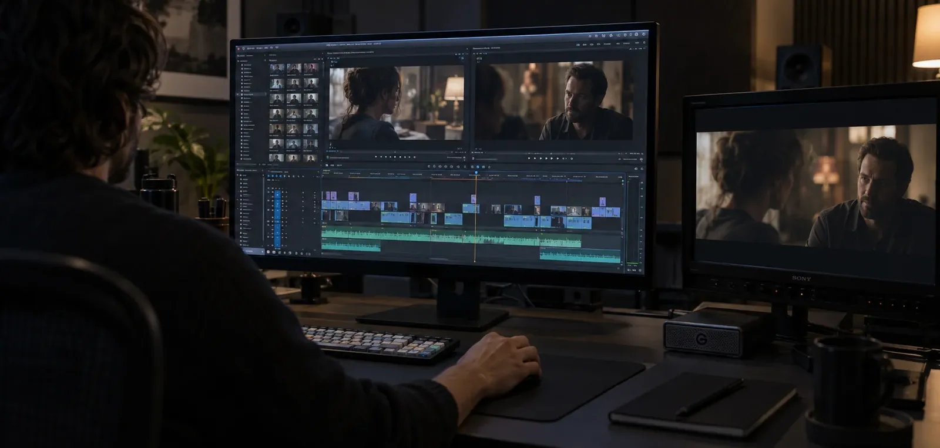Screen dimensions: 940x448
Task: Start playback in the source monitor transport bar
Action: point(395,157)
